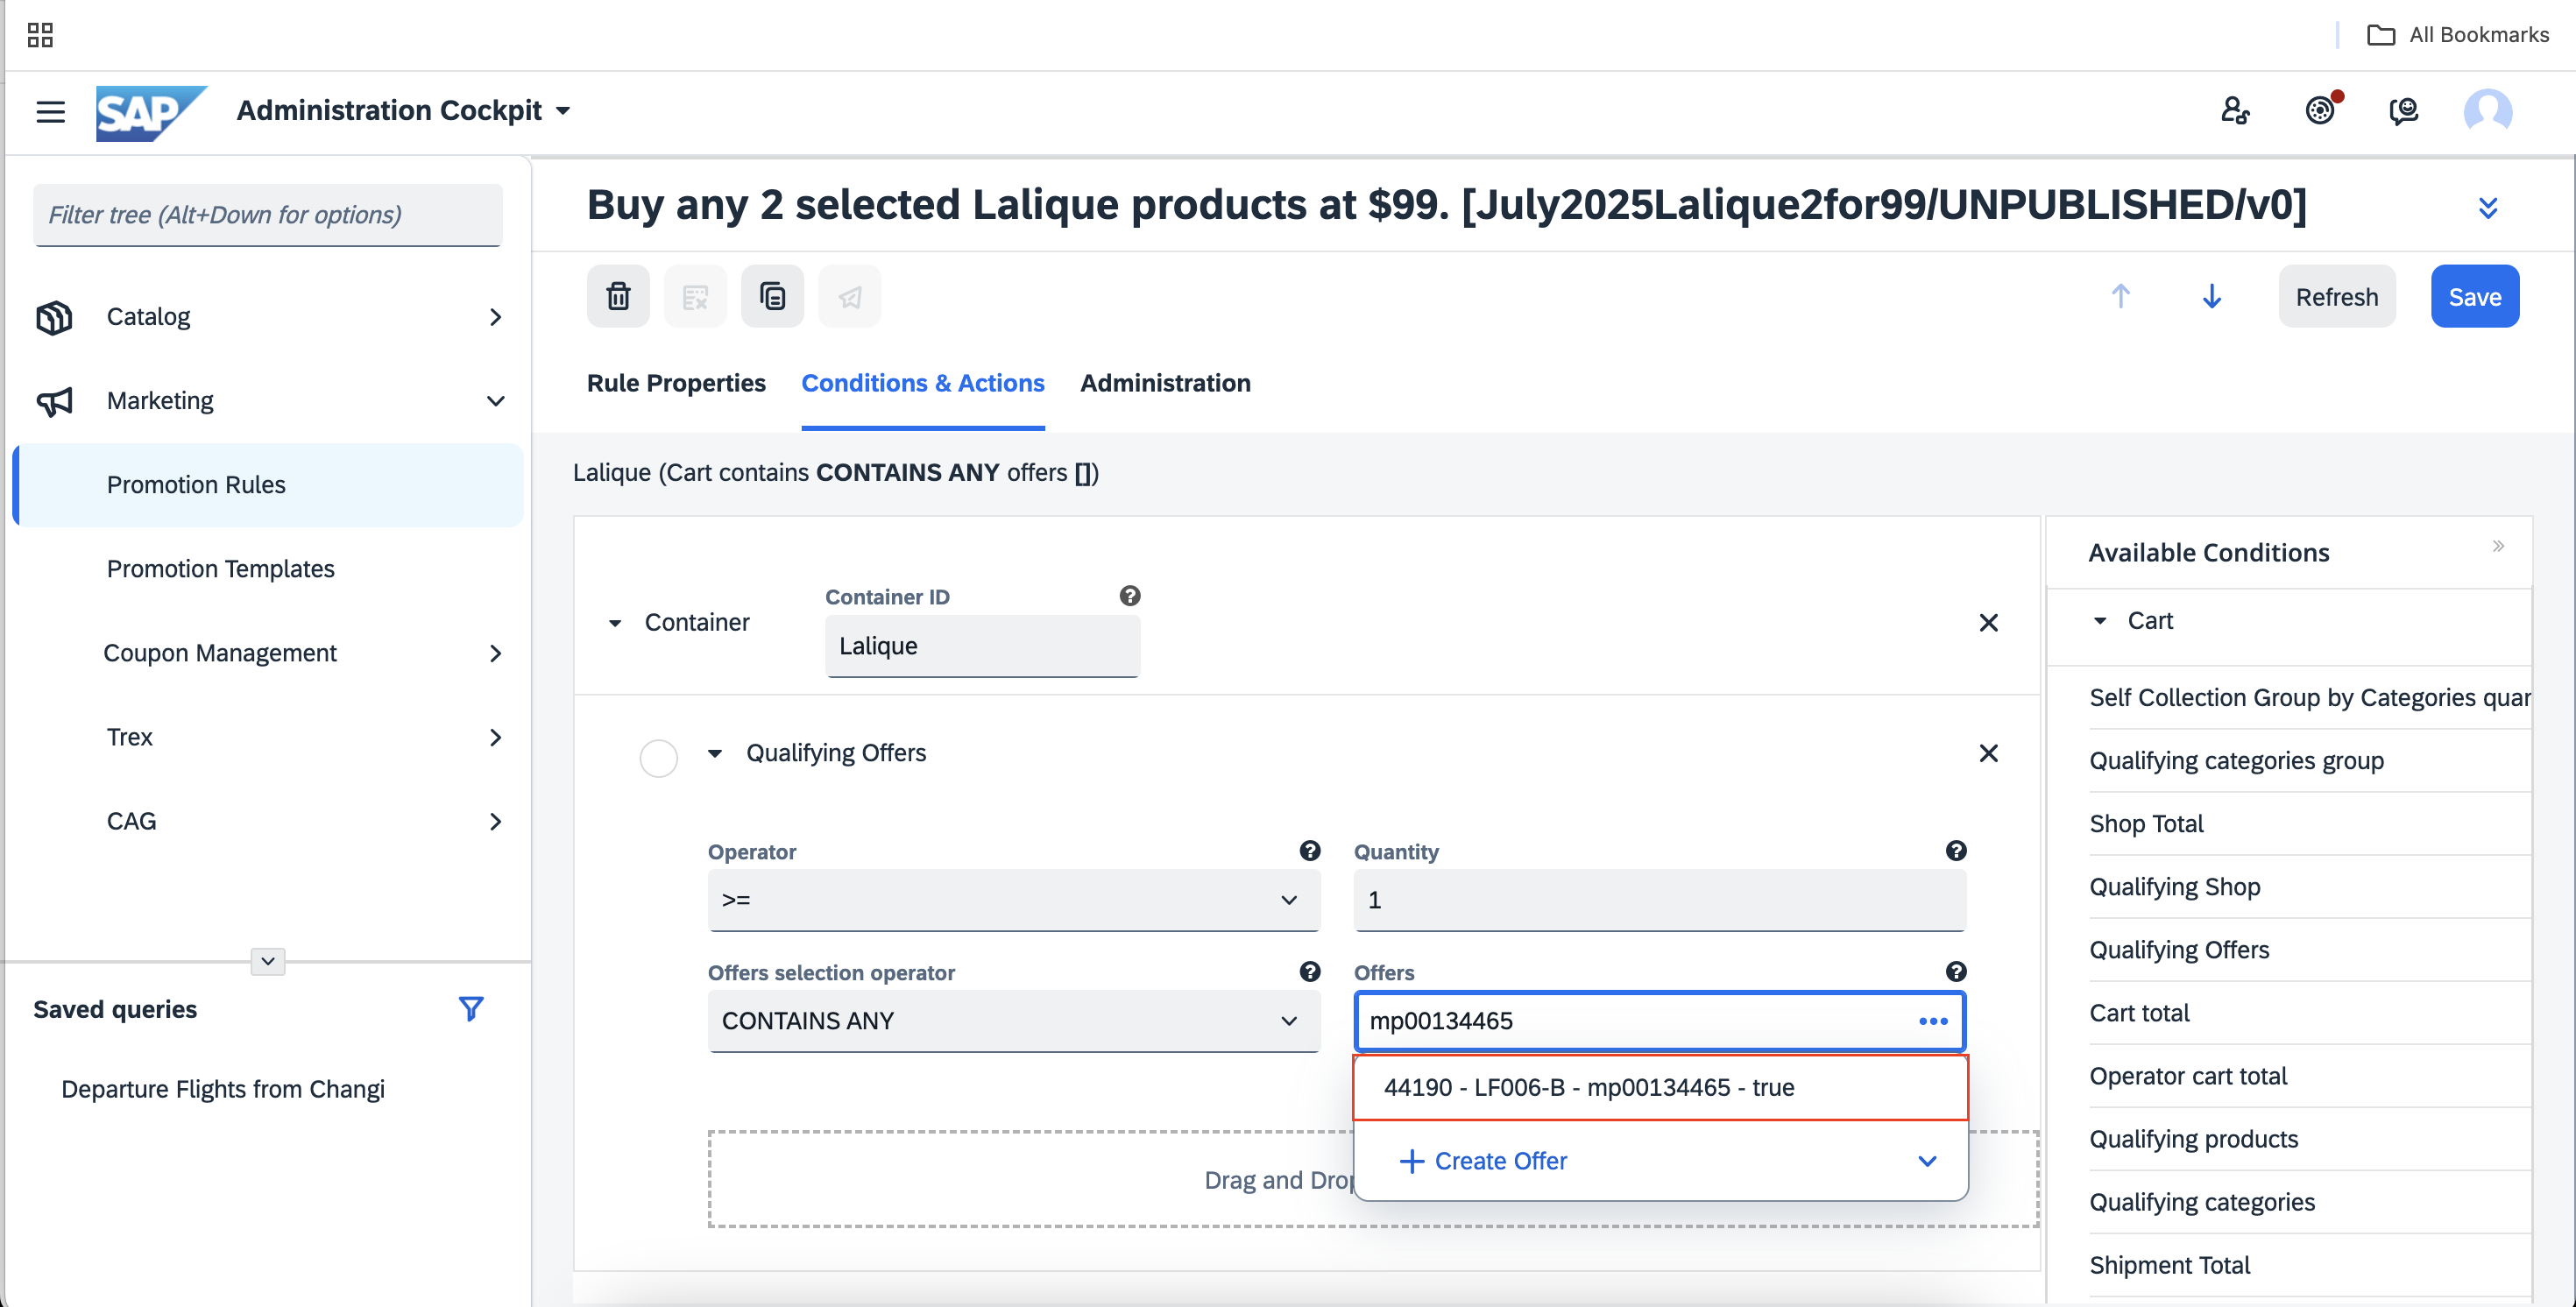Viewport: 2576px width, 1307px height.
Task: Select Operator cart total condition
Action: 2187,1076
